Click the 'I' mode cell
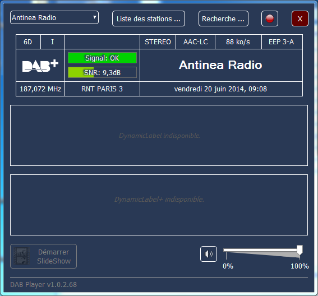 tap(52, 41)
